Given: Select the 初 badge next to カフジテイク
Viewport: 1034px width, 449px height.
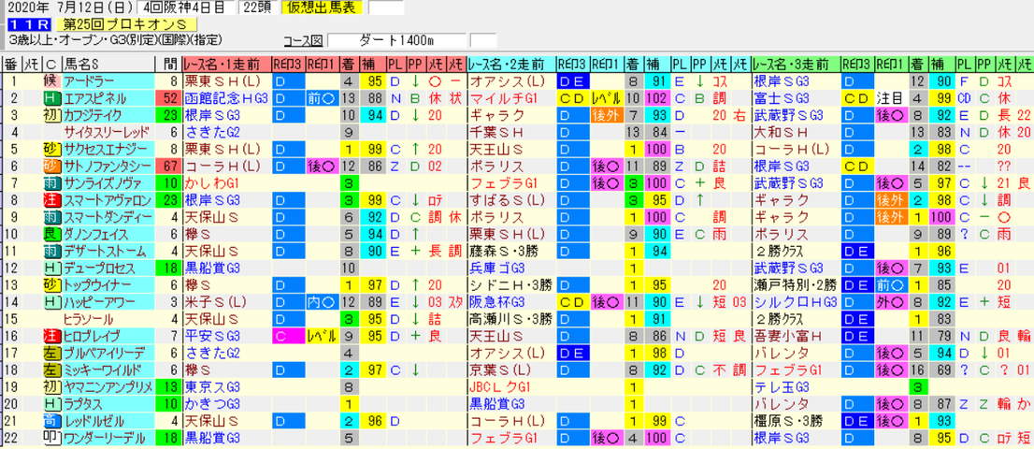Looking at the screenshot, I should coord(50,115).
